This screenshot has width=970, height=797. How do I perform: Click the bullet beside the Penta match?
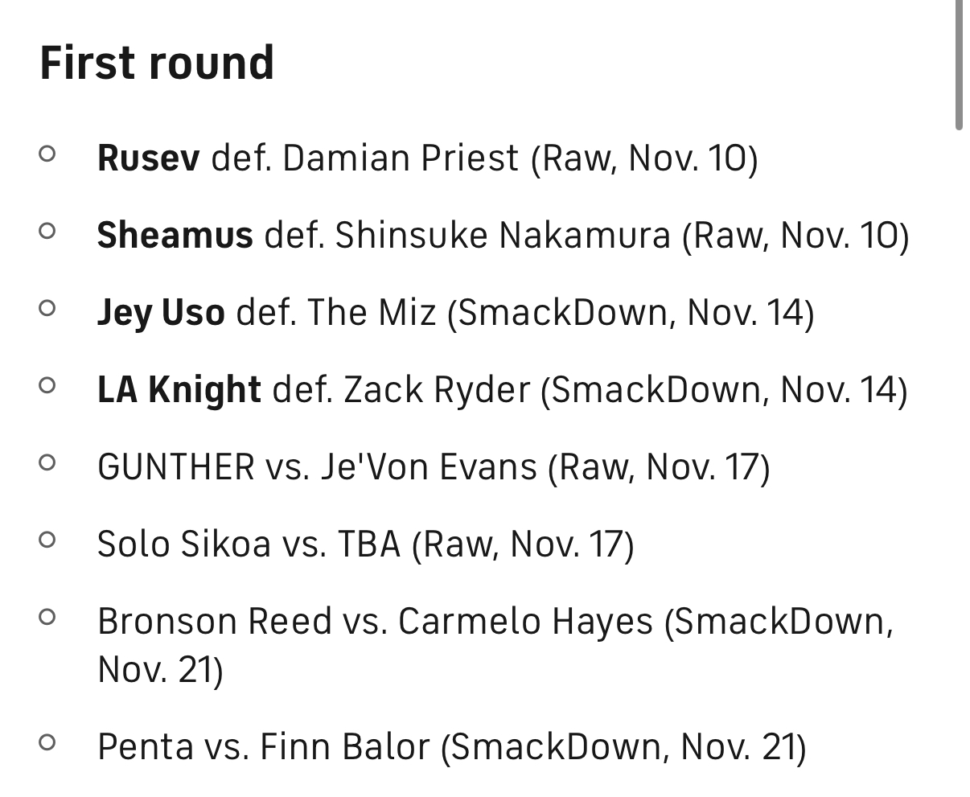(47, 742)
